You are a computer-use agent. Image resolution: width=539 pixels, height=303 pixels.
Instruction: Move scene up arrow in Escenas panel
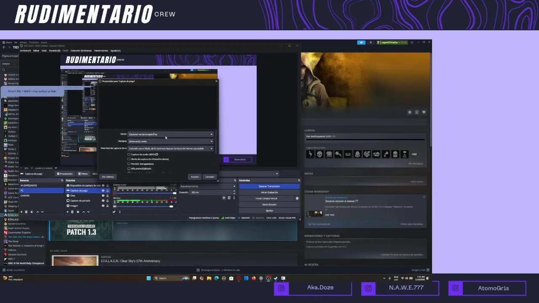[x=37, y=212]
